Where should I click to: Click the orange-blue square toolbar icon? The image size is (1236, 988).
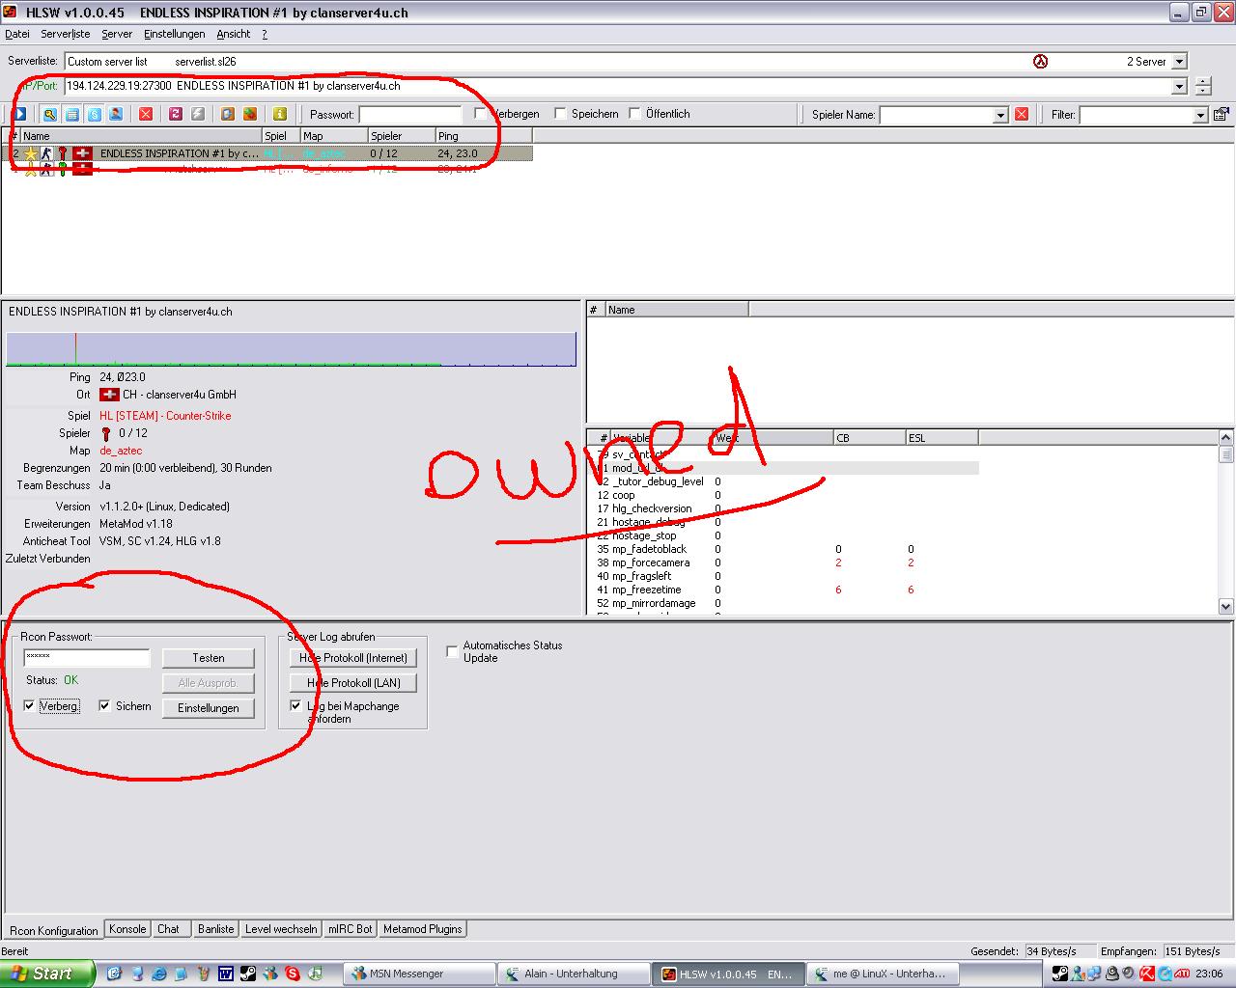pyautogui.click(x=228, y=114)
